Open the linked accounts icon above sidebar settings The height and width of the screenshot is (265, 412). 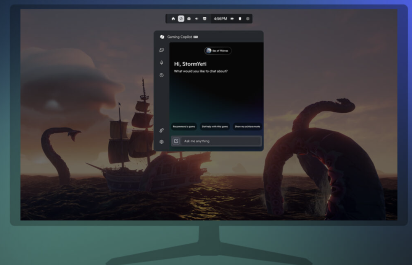coord(162,130)
